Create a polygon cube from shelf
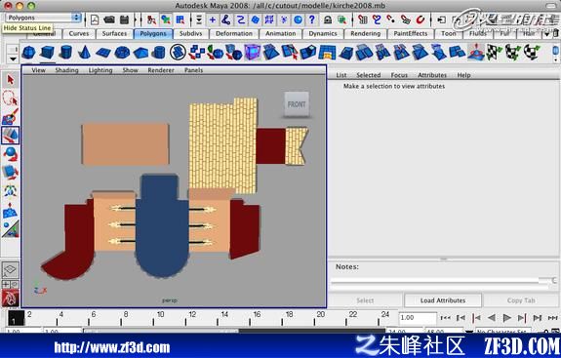Image resolution: width=561 pixels, height=358 pixels. 47,53
